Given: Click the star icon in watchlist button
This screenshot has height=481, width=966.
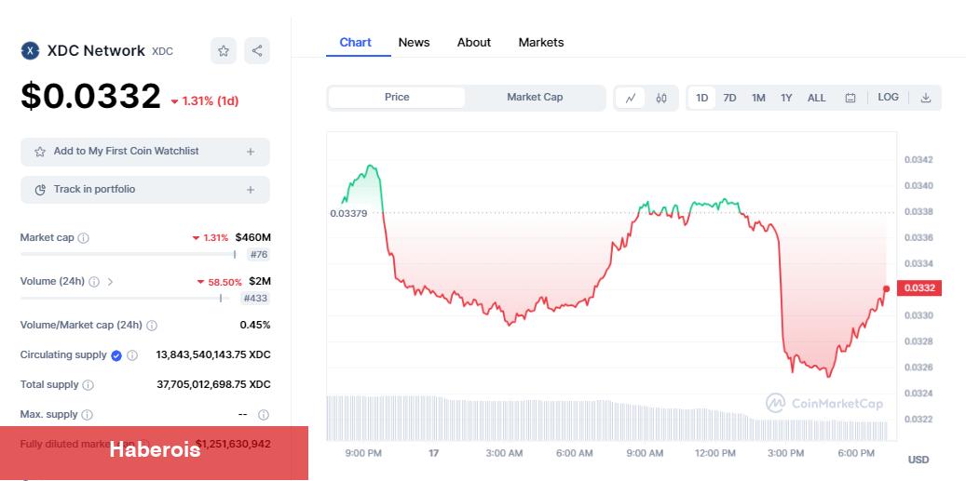Looking at the screenshot, I should coord(40,152).
